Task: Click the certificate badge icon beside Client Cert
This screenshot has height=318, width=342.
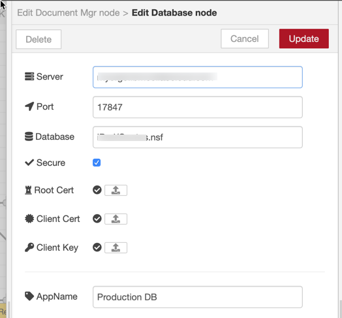Action: (29, 219)
